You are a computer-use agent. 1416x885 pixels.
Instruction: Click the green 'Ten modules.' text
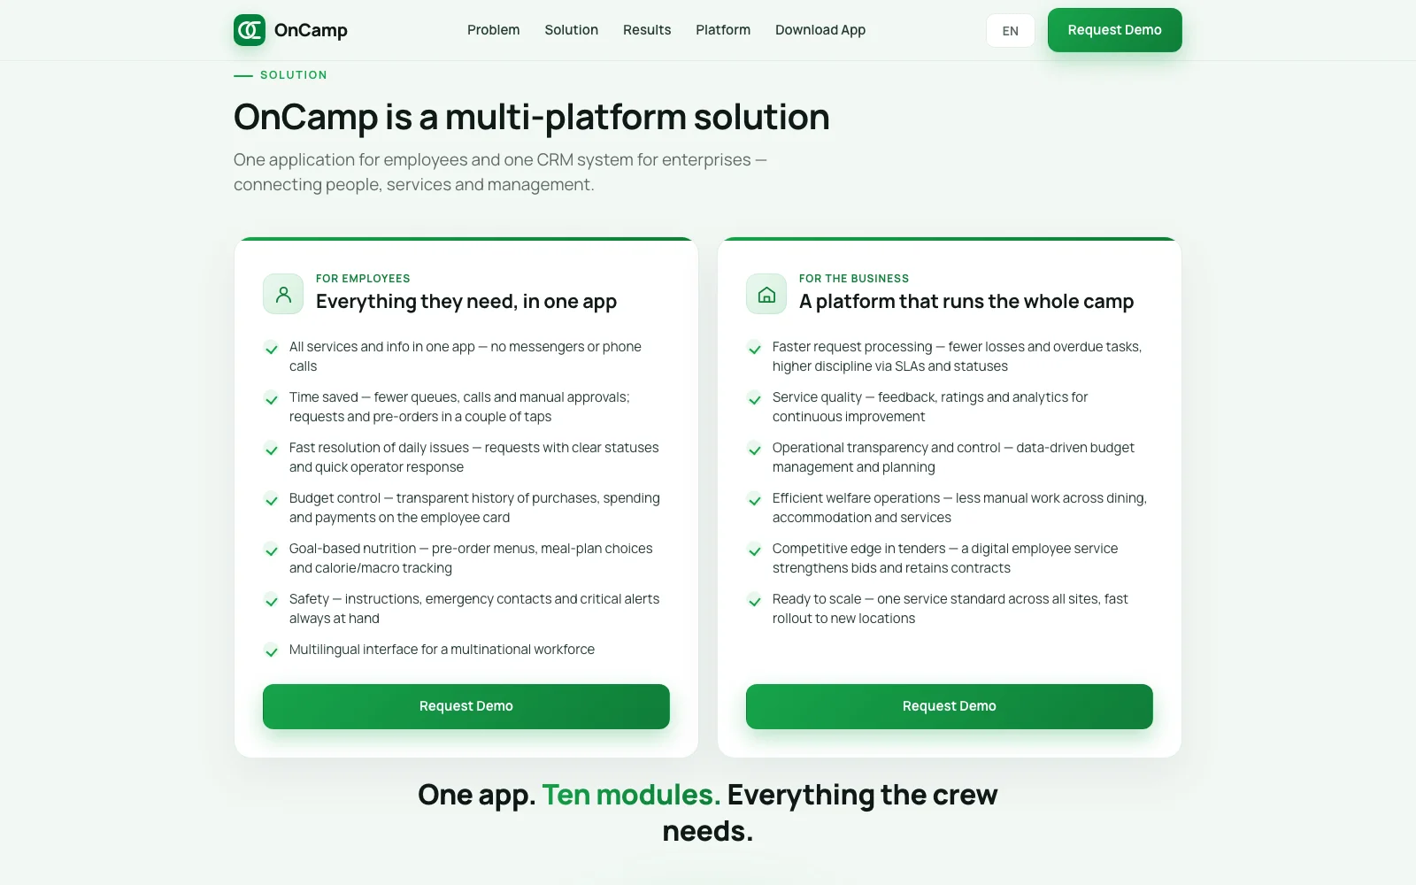(631, 795)
